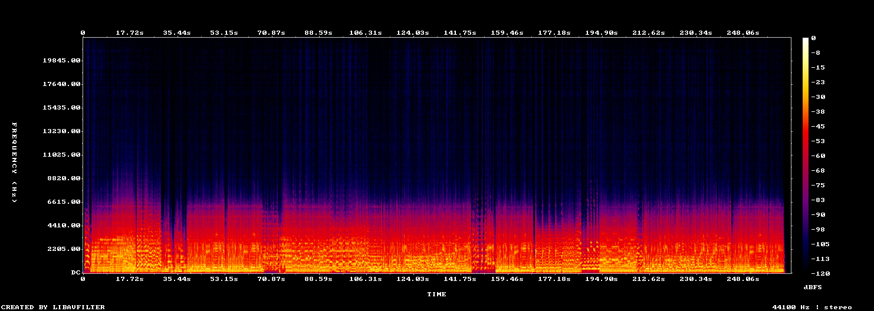874x311 pixels.
Task: Click 17.72s on the top time axis
Action: 130,32
